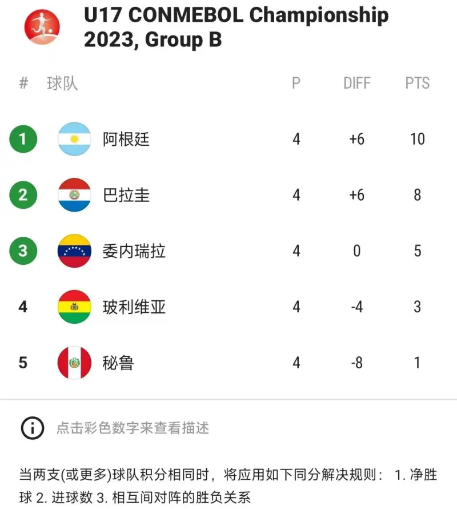Click the info circle icon
The height and width of the screenshot is (509, 457).
coord(33,428)
